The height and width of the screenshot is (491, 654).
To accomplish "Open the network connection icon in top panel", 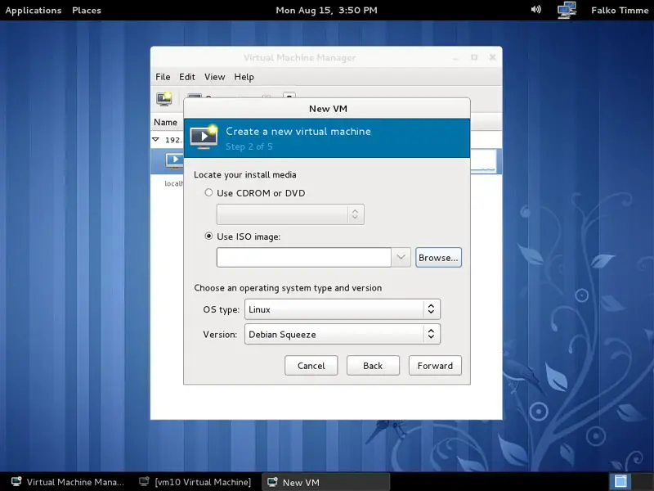I will (567, 10).
